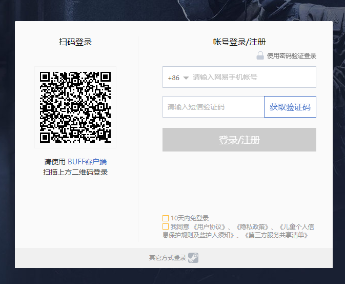The width and height of the screenshot is (345, 284).
Task: Open the +86 country code dropdown
Action: click(x=178, y=78)
